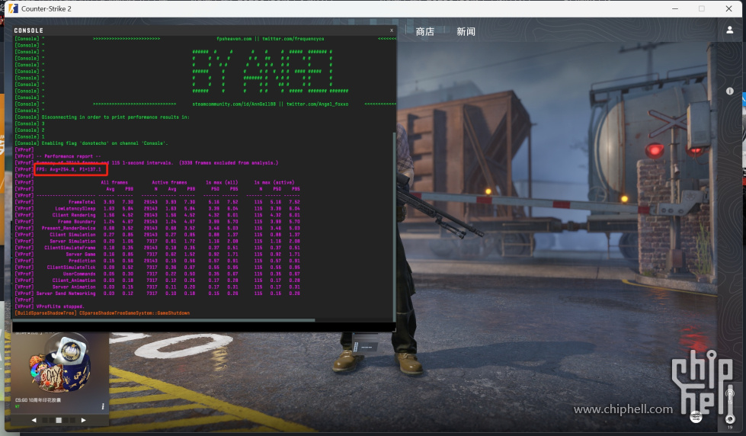Click the "Prediction" row label
746x436 pixels.
coord(82,261)
